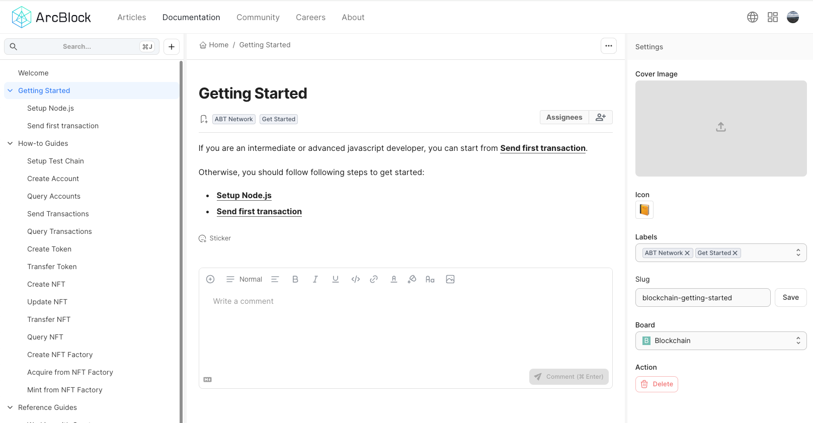Viewport: 813px width, 423px height.
Task: Insert a link using the link icon
Action: coord(374,279)
